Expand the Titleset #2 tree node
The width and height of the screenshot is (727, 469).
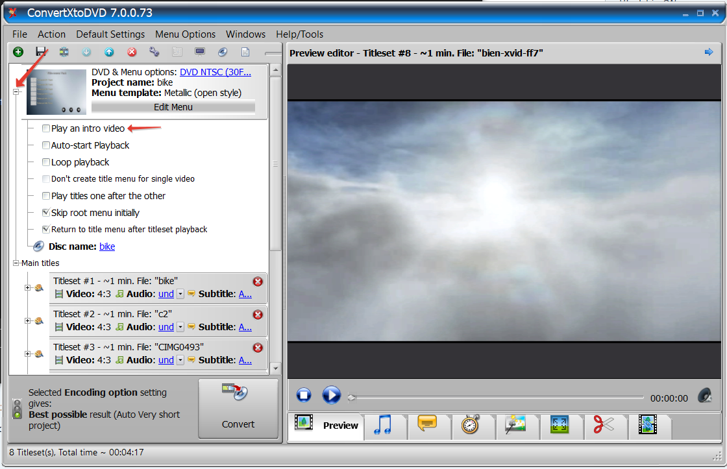(x=27, y=320)
